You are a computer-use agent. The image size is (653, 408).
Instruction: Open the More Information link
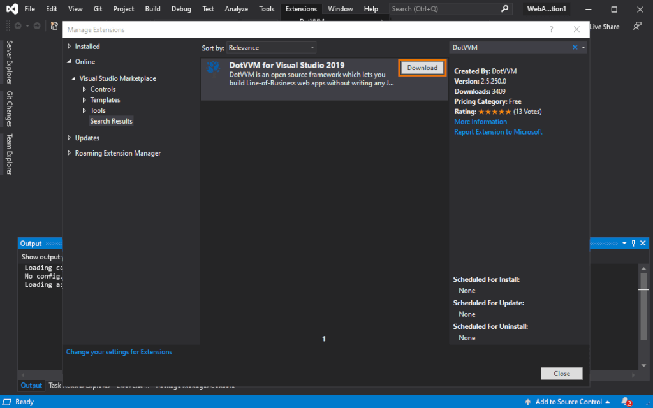pos(480,122)
